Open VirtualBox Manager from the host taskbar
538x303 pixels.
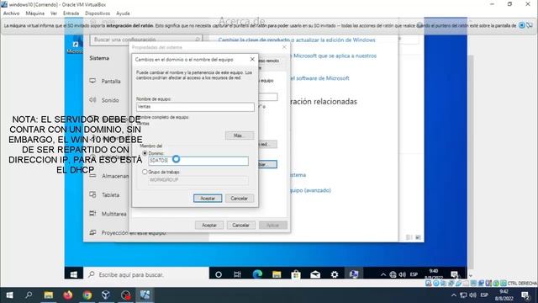click(106, 295)
